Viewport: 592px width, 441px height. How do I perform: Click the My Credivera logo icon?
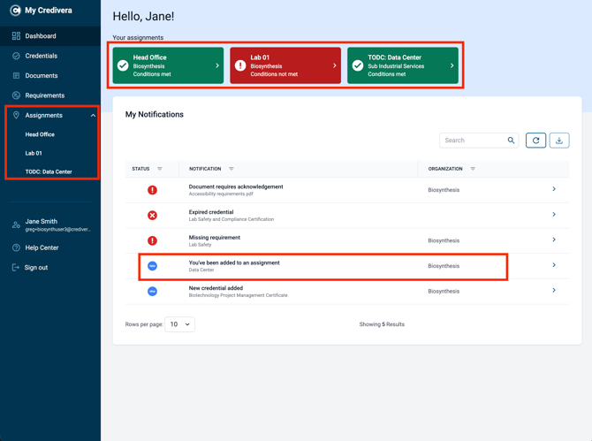tap(15, 11)
